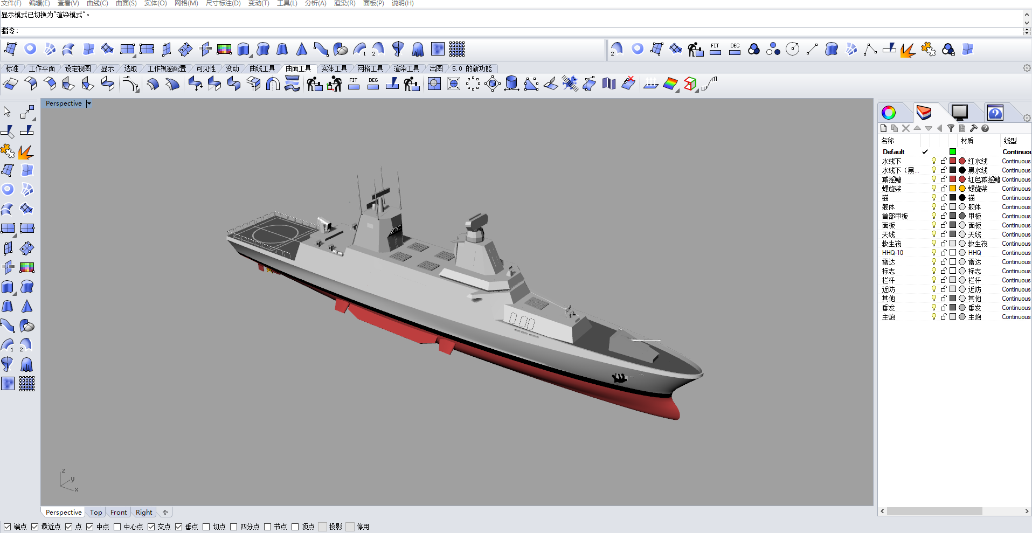Screen dimensions: 1032x533
Task: Enable the 切点 osnap checkbox
Action: coord(206,527)
